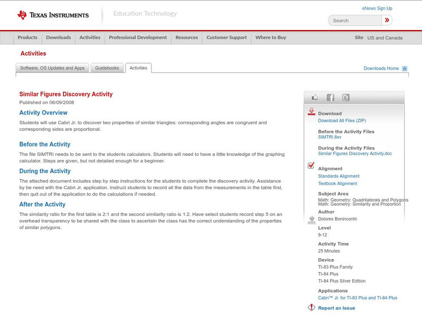The width and height of the screenshot is (422, 315).
Task: Open Customer Support menu
Action: pyautogui.click(x=227, y=37)
